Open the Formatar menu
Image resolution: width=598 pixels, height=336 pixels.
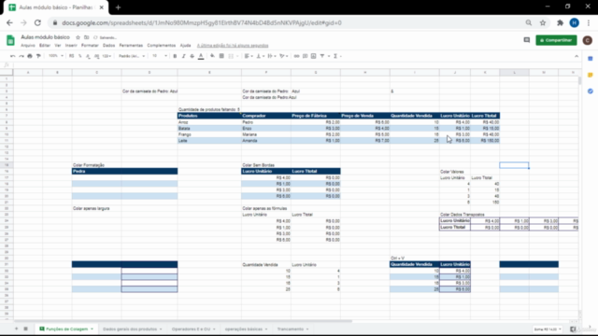pyautogui.click(x=90, y=46)
